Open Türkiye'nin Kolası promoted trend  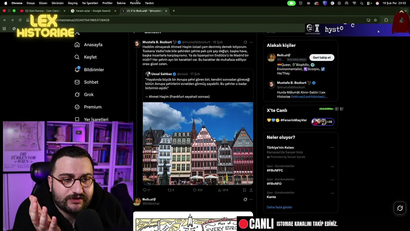280,148
